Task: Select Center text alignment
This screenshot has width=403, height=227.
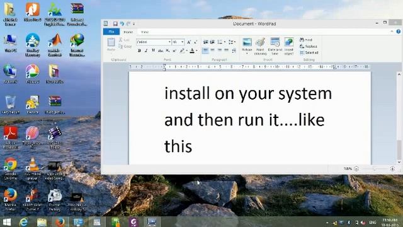Action: 213,50
